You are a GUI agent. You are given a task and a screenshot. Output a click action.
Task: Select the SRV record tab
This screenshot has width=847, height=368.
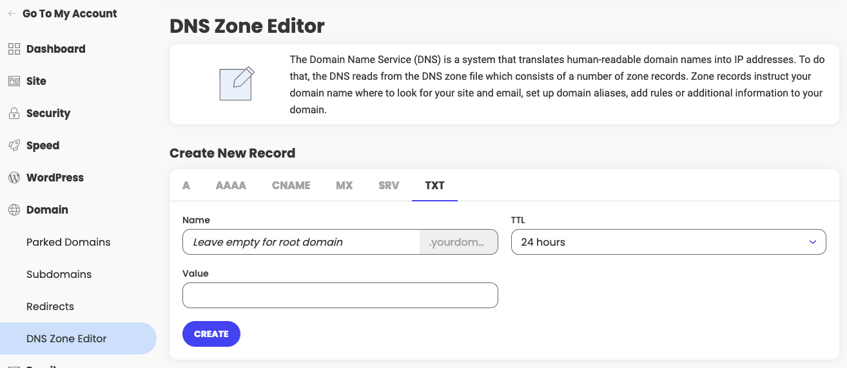click(x=389, y=185)
